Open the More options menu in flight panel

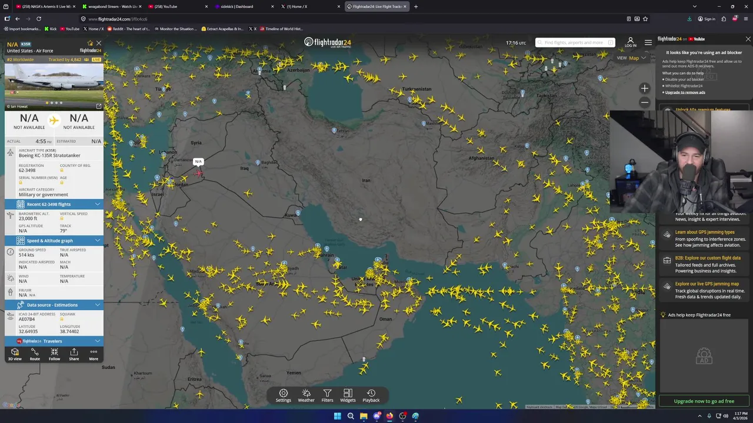[x=94, y=354]
